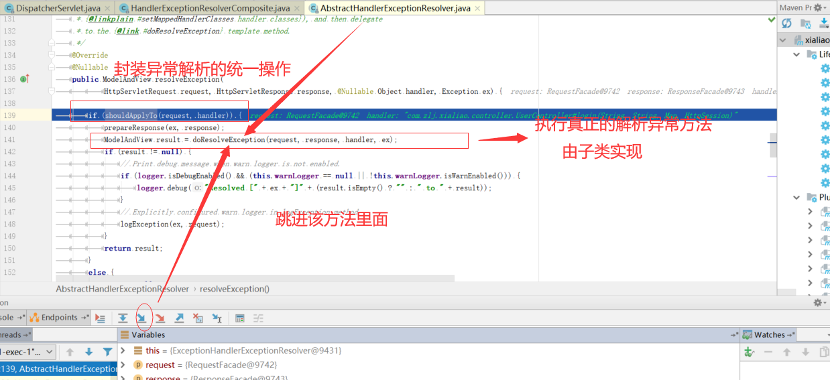This screenshot has width=830, height=380.
Task: Click the move watch down arrow
Action: click(x=806, y=352)
